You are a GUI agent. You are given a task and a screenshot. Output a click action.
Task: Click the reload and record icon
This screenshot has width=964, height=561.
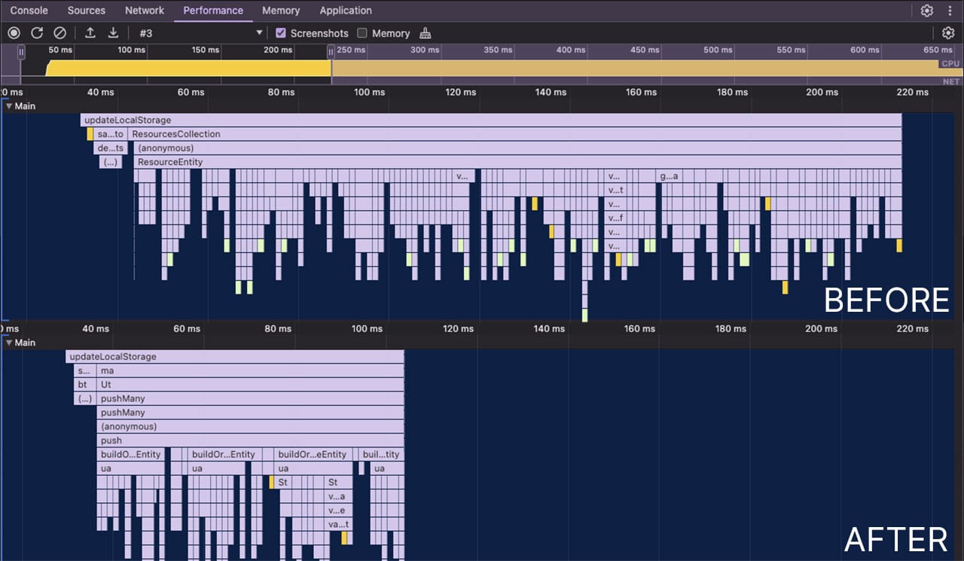37,33
